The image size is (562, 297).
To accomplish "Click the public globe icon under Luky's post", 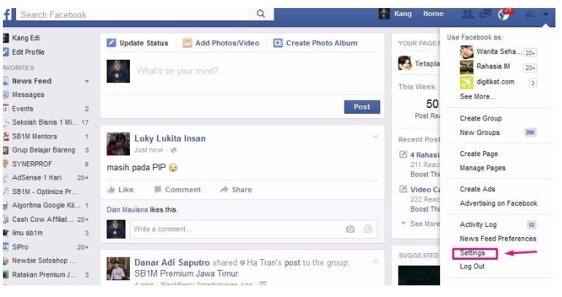I will [174, 150].
